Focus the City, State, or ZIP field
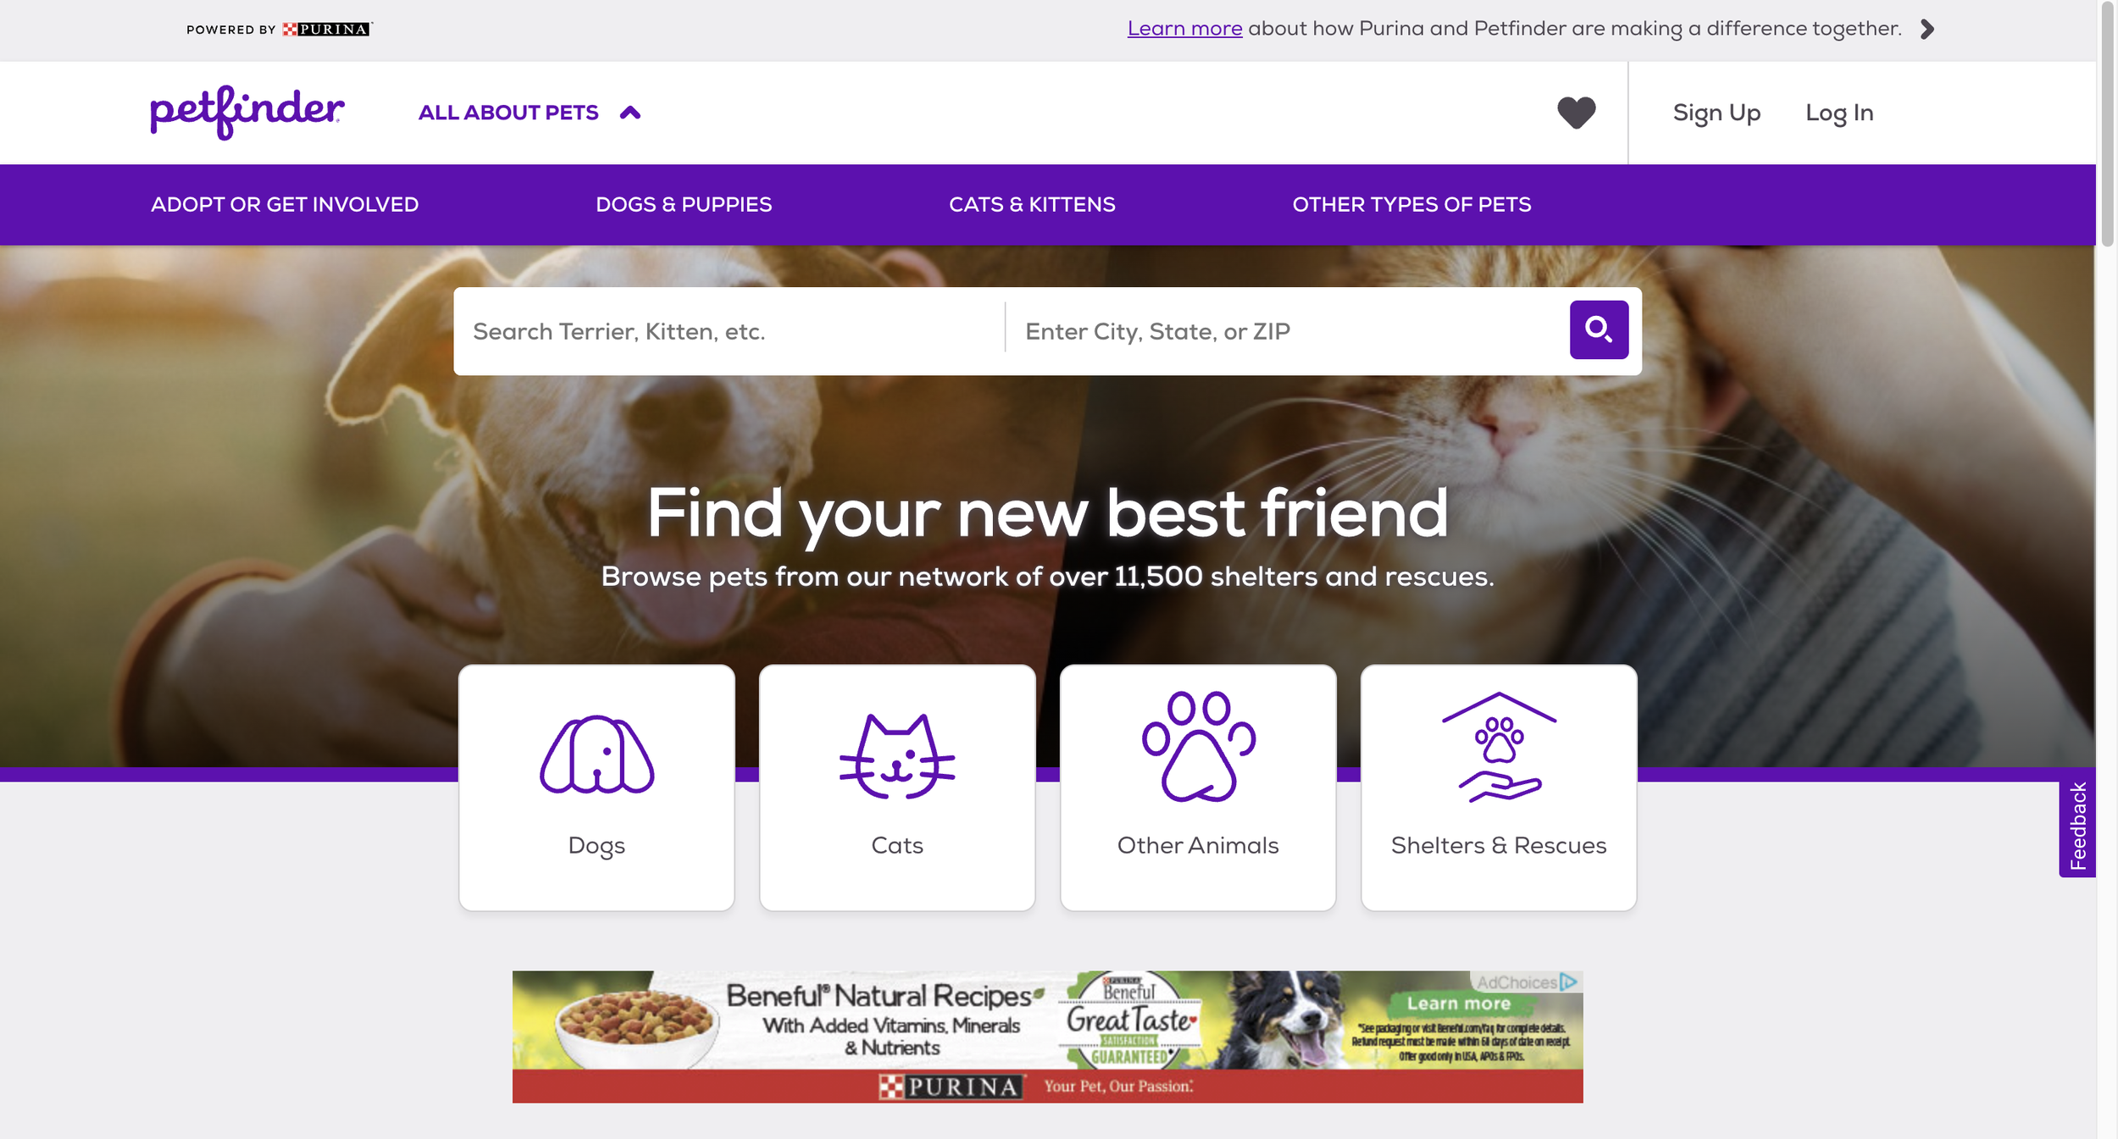 (x=1286, y=331)
